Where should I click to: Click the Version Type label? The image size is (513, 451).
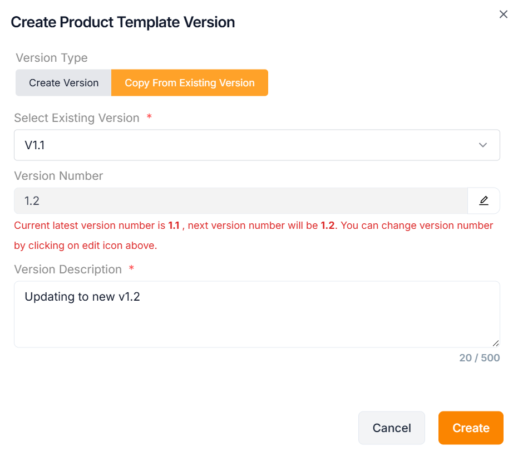[x=52, y=58]
